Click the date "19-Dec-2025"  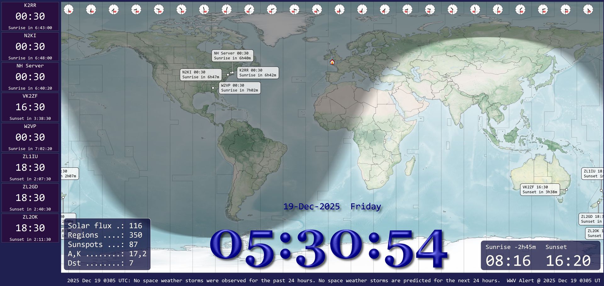point(311,207)
